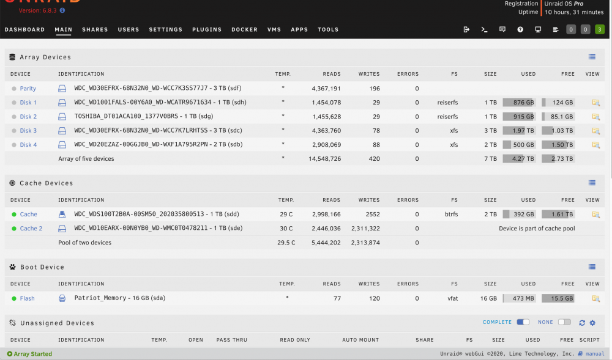This screenshot has width=612, height=360.
Task: Click the Parity drive device icon
Action: [x=62, y=89]
